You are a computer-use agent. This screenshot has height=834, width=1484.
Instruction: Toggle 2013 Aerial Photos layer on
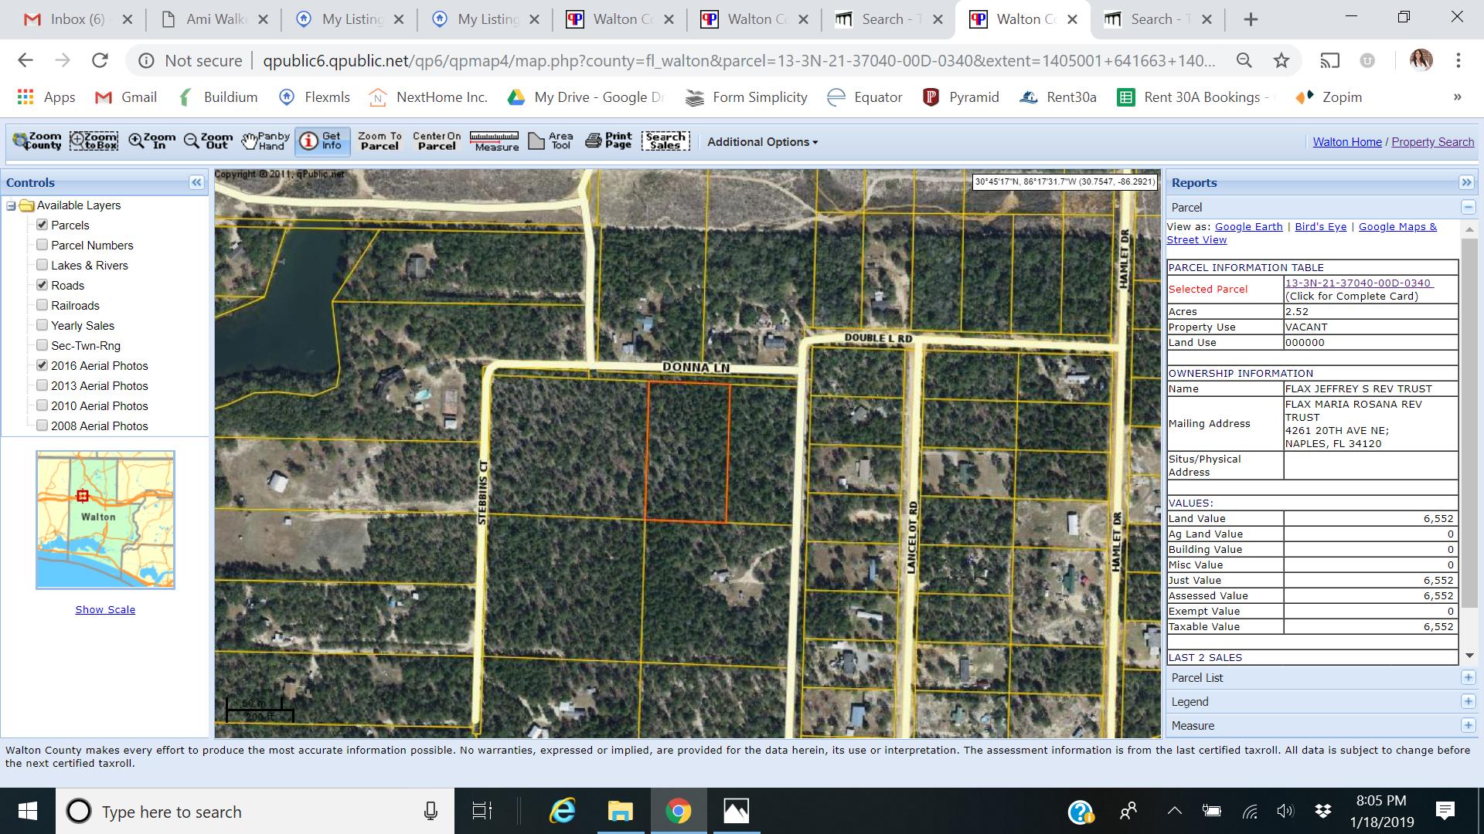[43, 385]
